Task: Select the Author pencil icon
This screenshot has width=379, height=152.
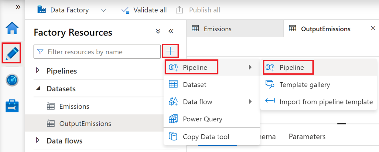Action: tap(12, 53)
